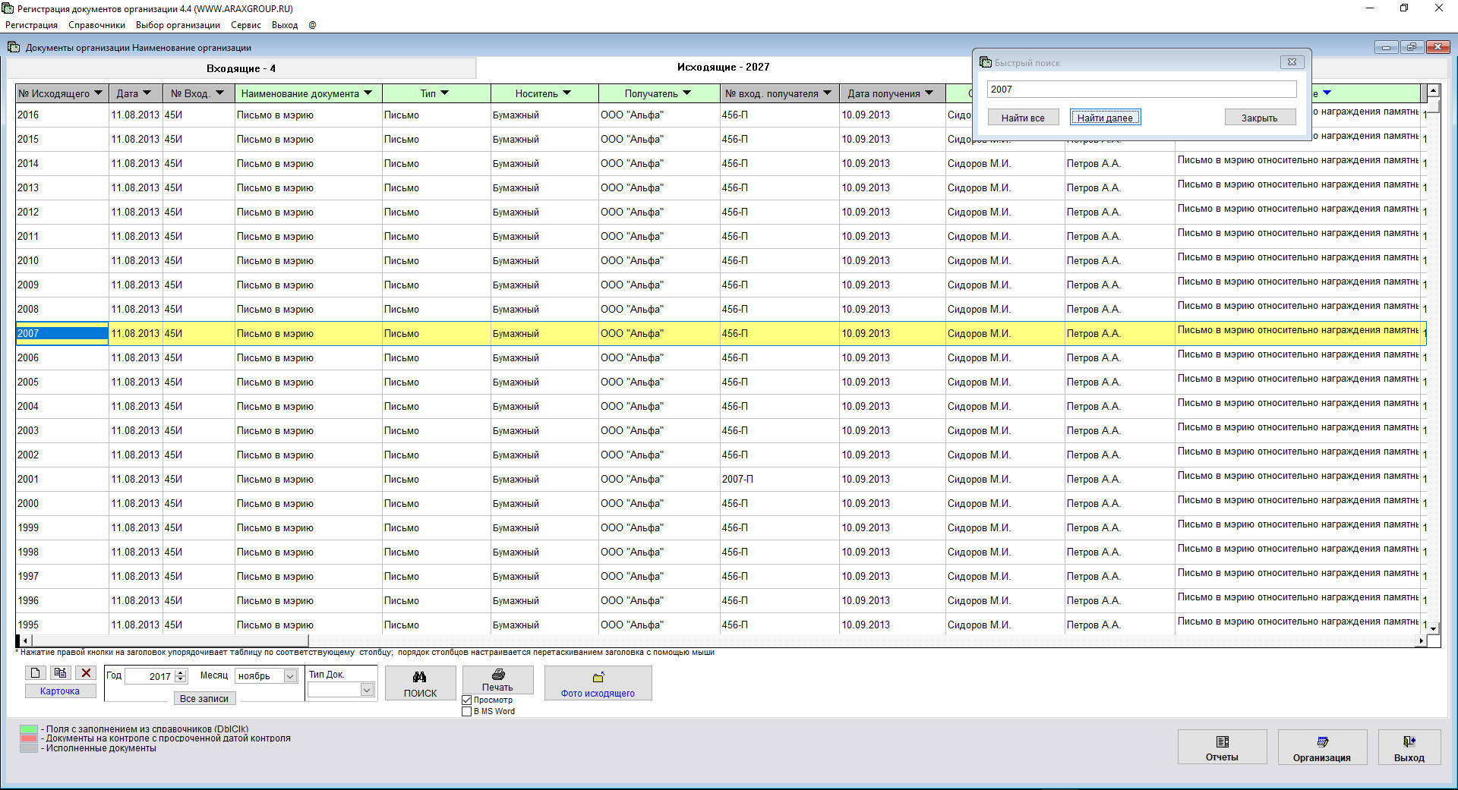Enable the В MS Word checkbox
The height and width of the screenshot is (790, 1458).
[467, 712]
